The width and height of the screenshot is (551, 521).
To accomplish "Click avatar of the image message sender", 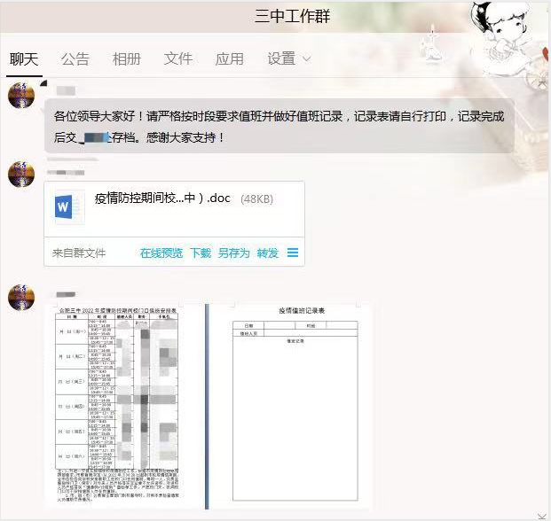I will coord(21,298).
